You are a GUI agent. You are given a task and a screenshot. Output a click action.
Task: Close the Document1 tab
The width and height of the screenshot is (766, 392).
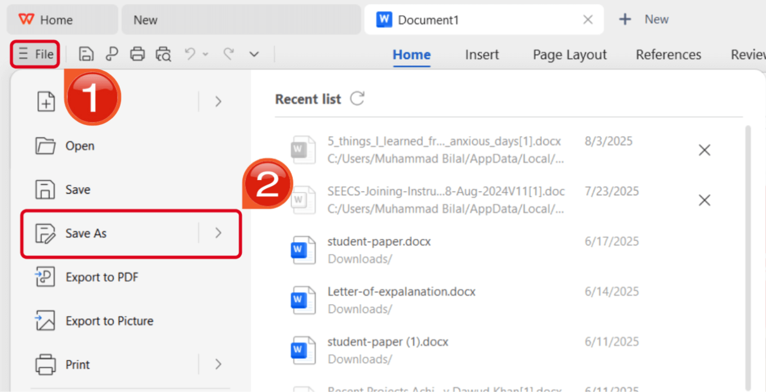588,20
